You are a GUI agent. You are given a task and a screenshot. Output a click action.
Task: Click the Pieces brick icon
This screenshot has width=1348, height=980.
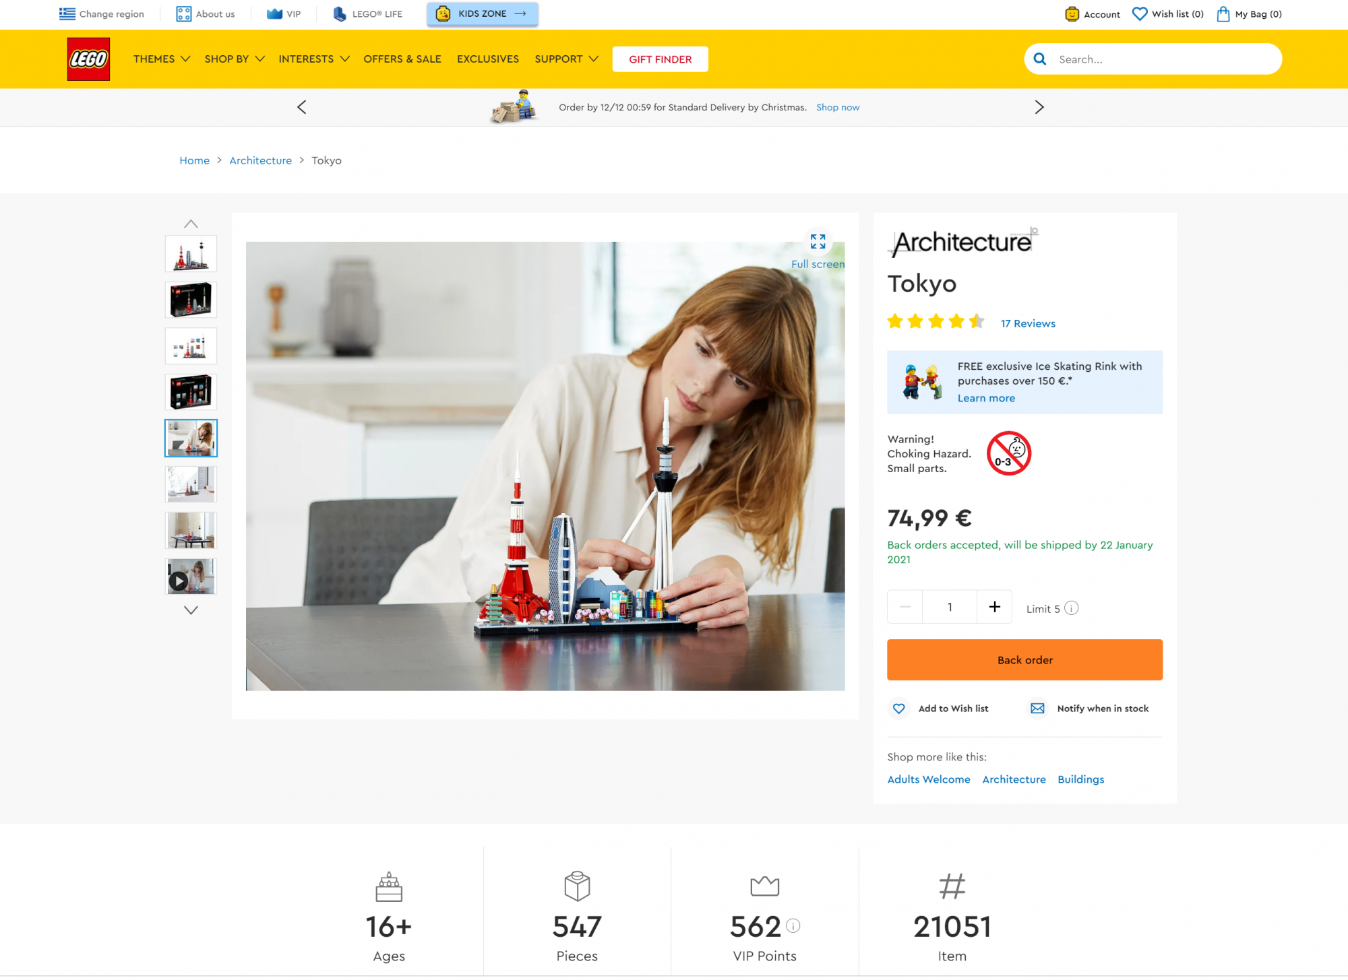tap(577, 886)
